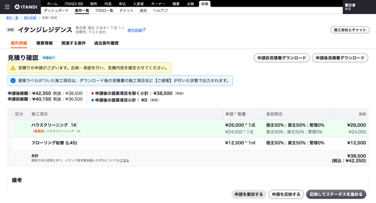Viewport: 376px width, 203px height.
Task: Click the ITANDI logo
Action: tap(26, 7)
